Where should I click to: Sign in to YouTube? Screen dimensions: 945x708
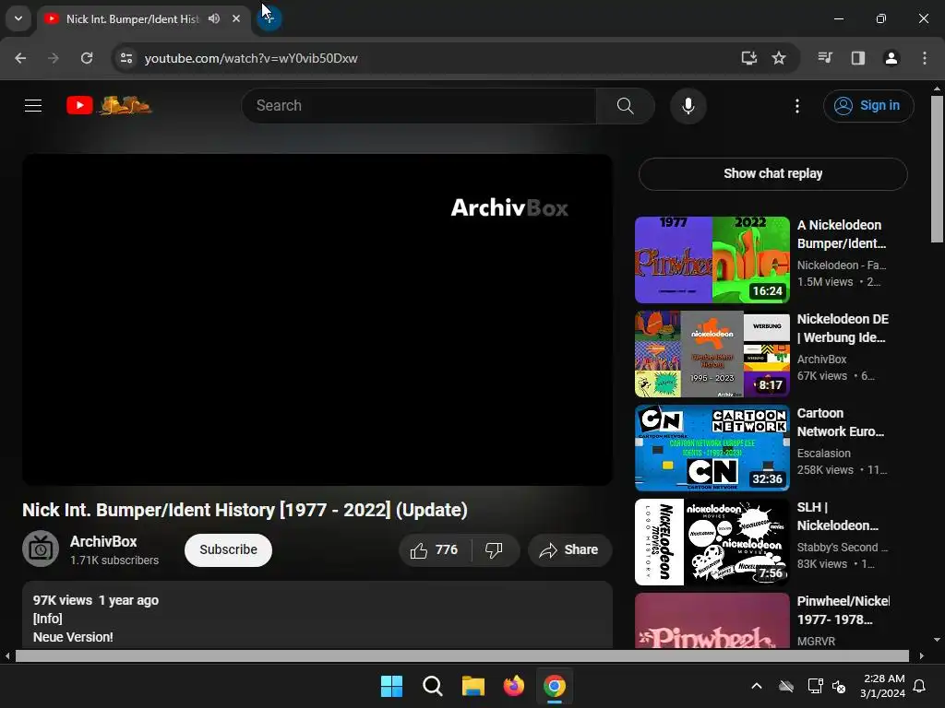click(x=868, y=106)
